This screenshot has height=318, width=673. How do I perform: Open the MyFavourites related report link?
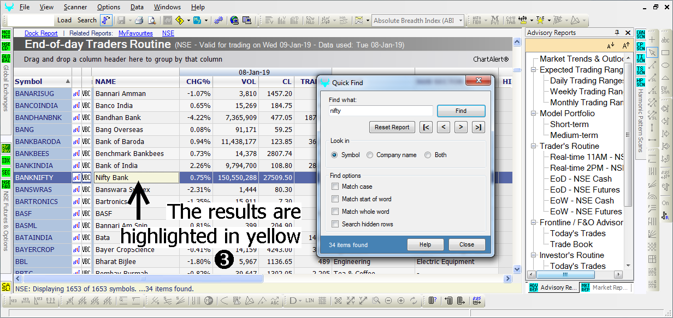click(x=137, y=33)
